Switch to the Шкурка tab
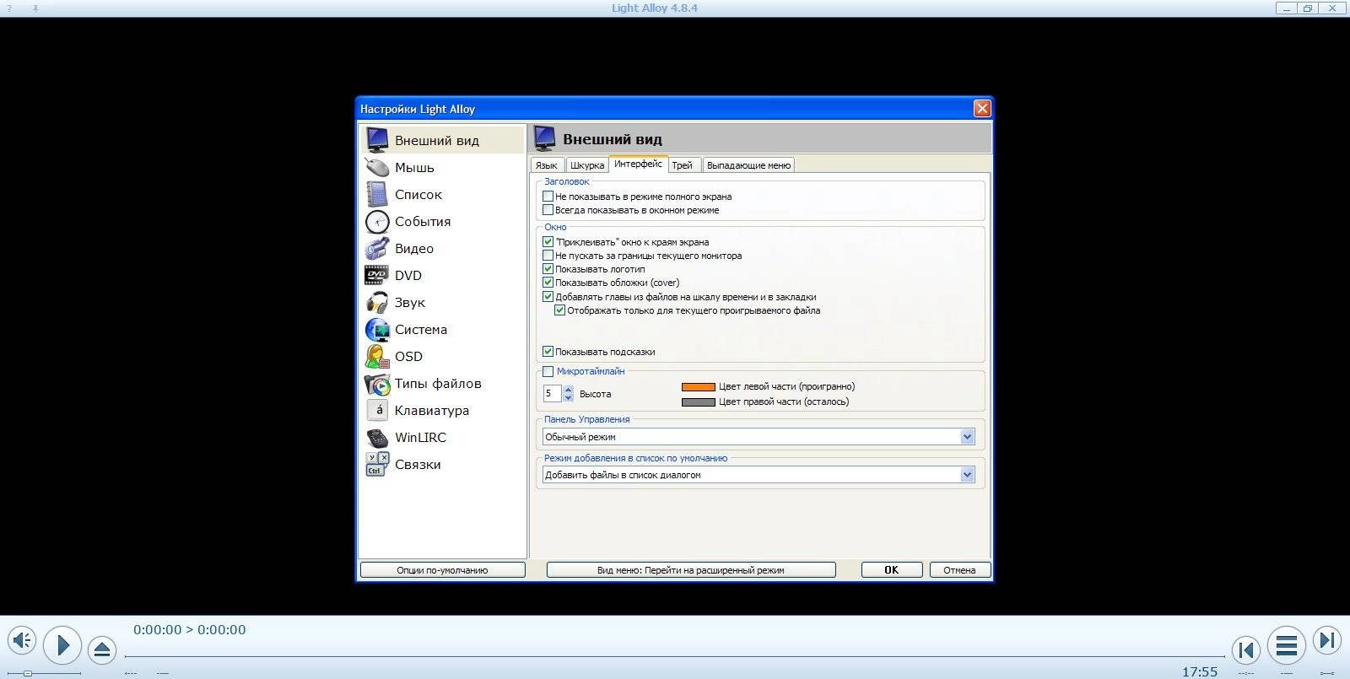The image size is (1350, 679). click(586, 165)
